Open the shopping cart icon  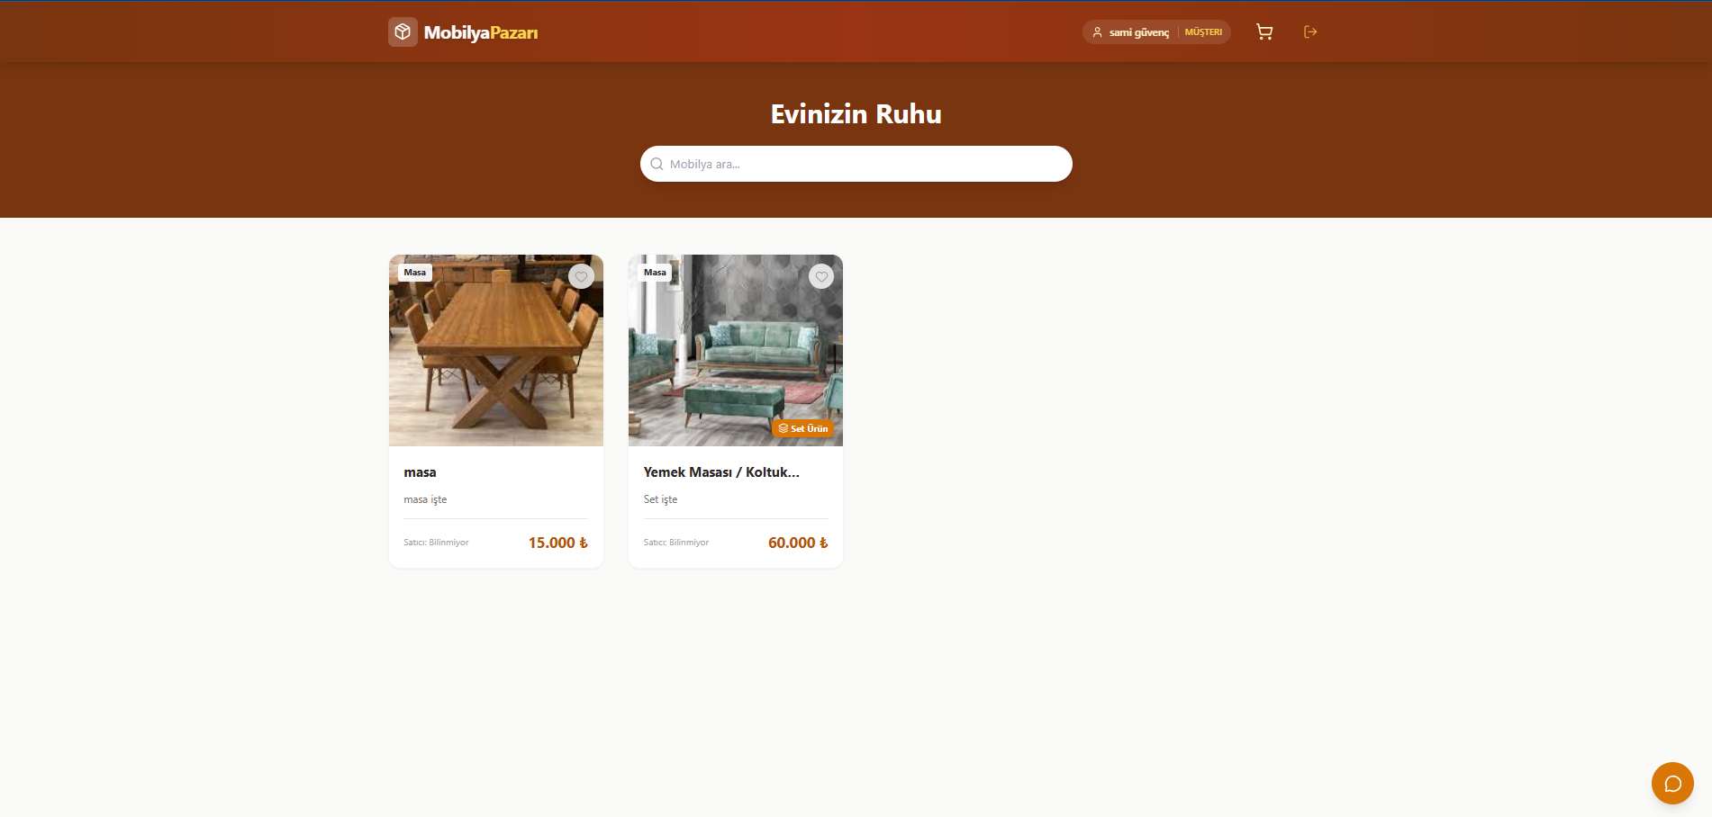point(1264,32)
